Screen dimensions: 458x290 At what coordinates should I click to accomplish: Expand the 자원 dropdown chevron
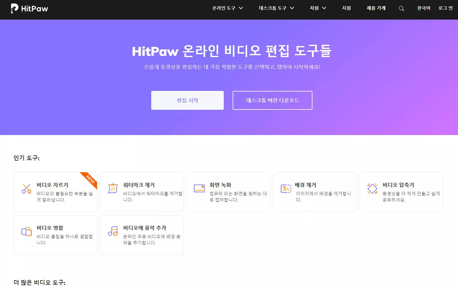pos(324,8)
